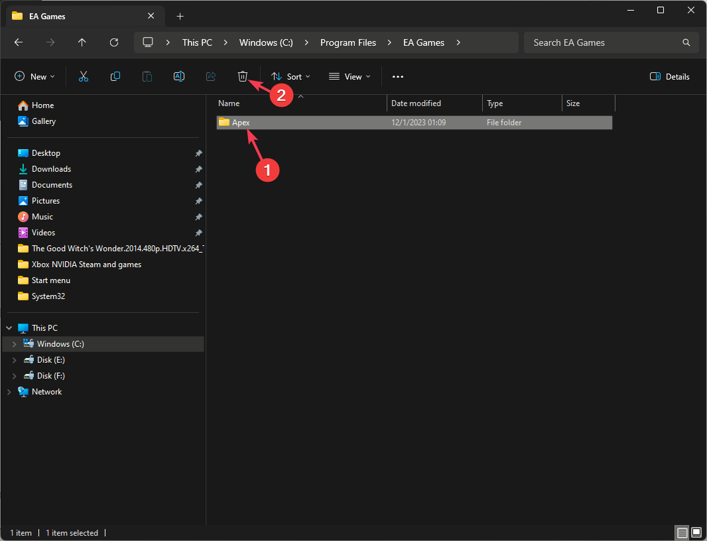Image resolution: width=707 pixels, height=541 pixels.
Task: Collapse the This PC tree node
Action: coord(9,328)
